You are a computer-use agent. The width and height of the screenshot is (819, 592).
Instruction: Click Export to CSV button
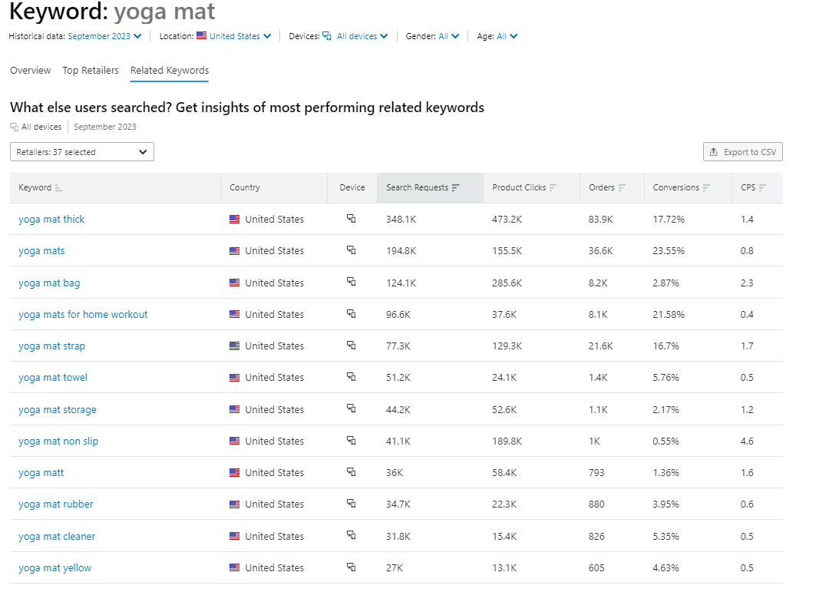(743, 151)
